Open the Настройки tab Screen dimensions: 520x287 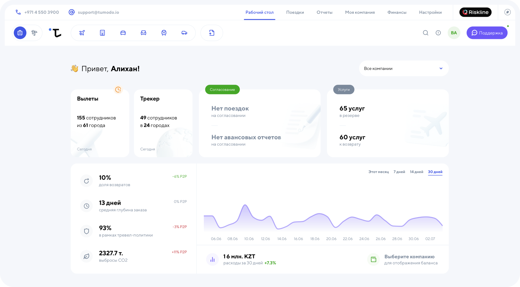tap(430, 12)
